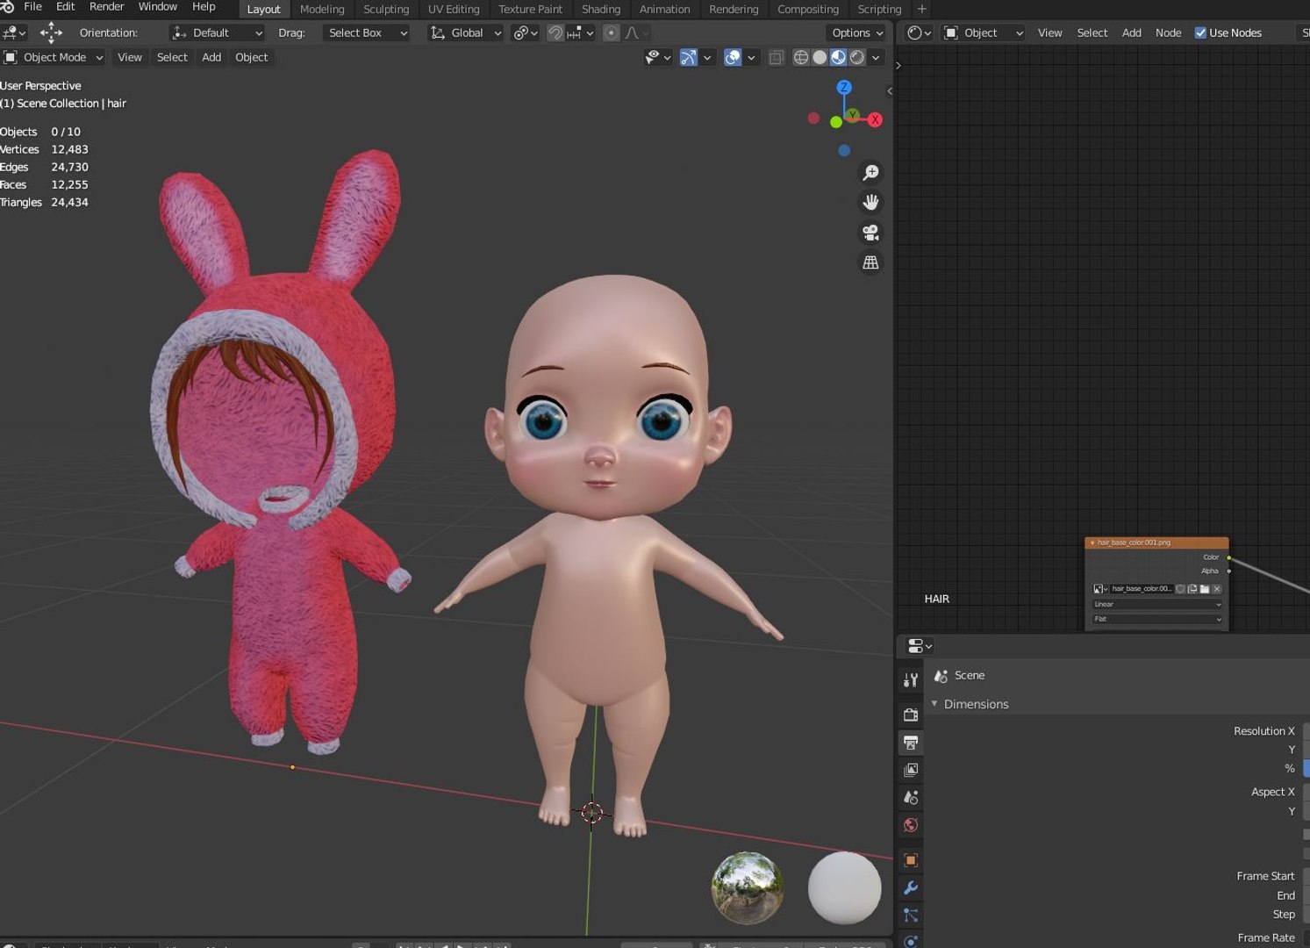Open the Render menu

click(106, 6)
